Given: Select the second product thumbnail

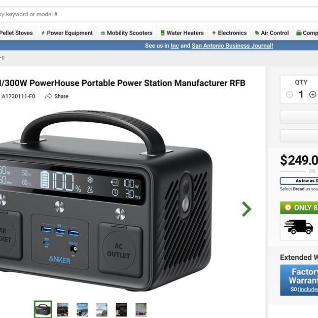Looking at the screenshot, I should (63, 309).
